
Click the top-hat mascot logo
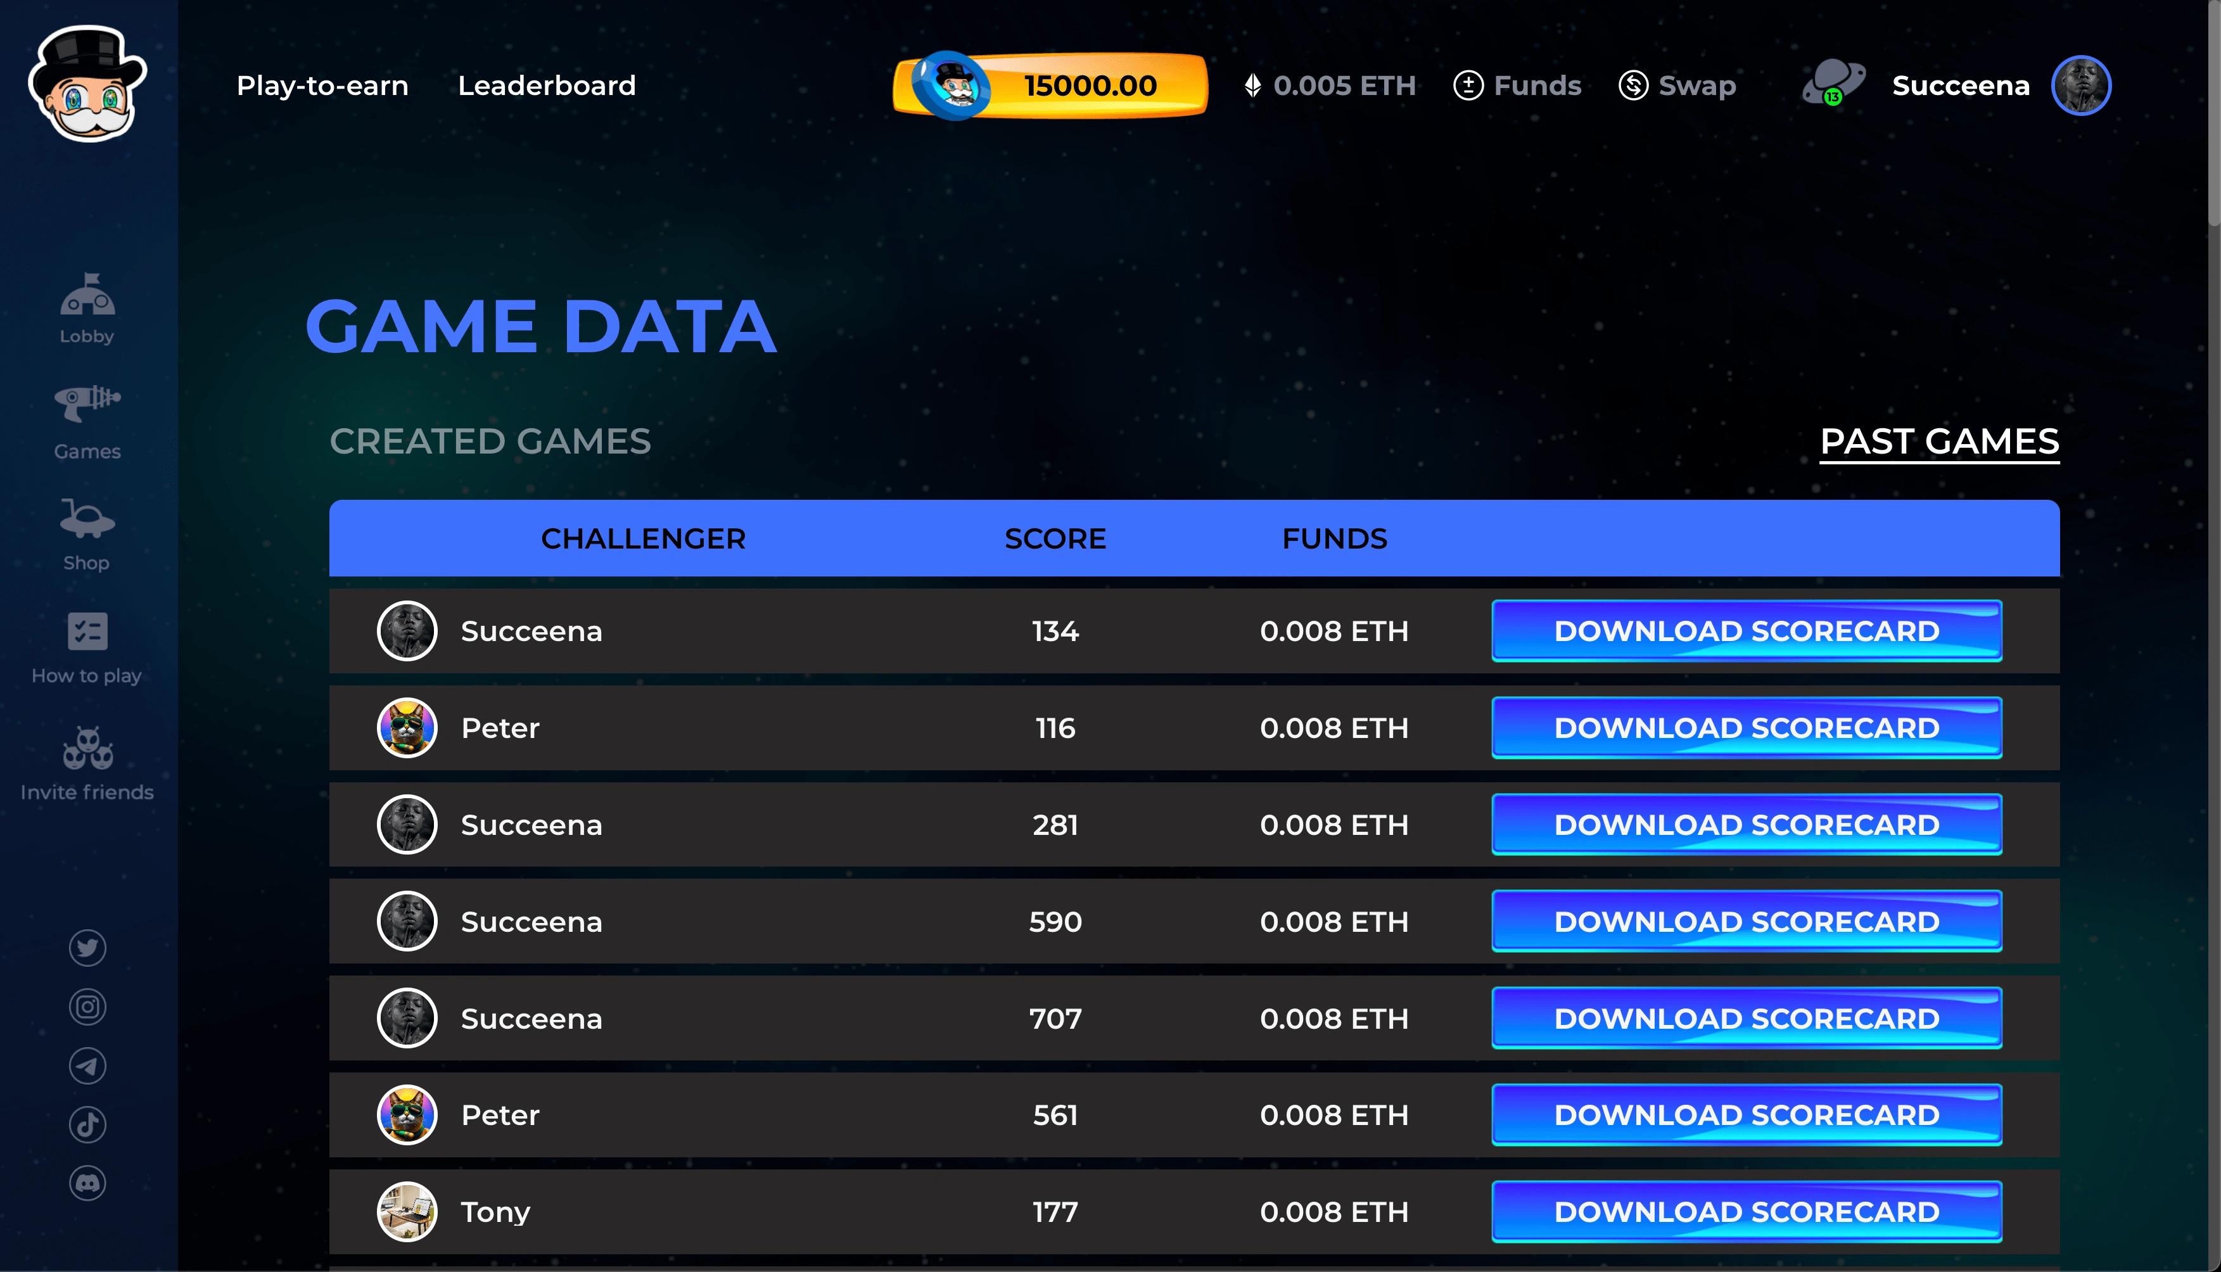87,84
